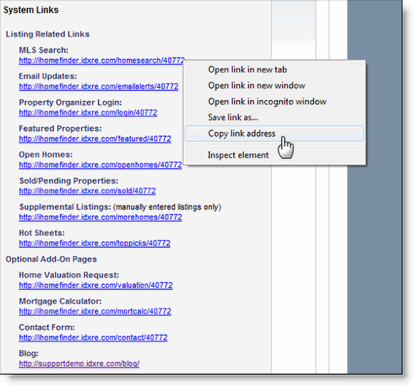Open the MLS Search homesearch link
Image resolution: width=414 pixels, height=386 pixels.
(101, 61)
